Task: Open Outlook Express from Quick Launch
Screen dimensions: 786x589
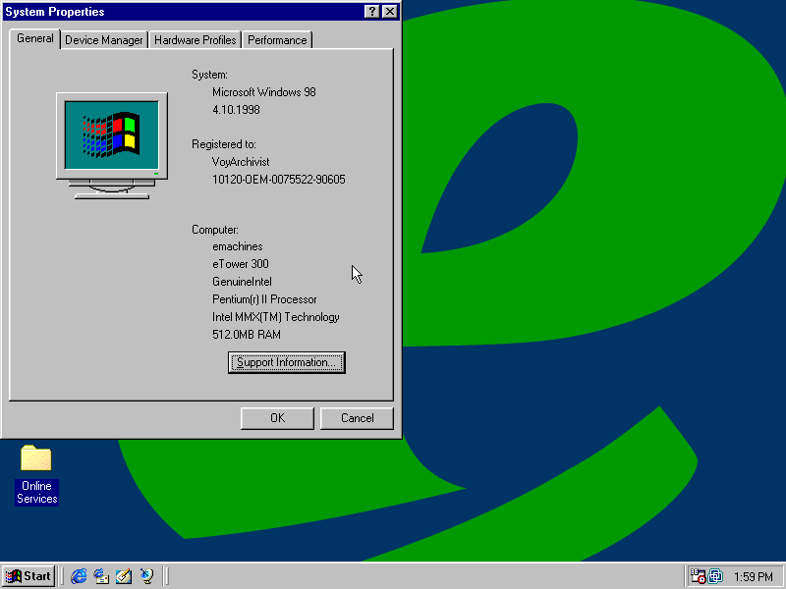Action: [x=101, y=576]
